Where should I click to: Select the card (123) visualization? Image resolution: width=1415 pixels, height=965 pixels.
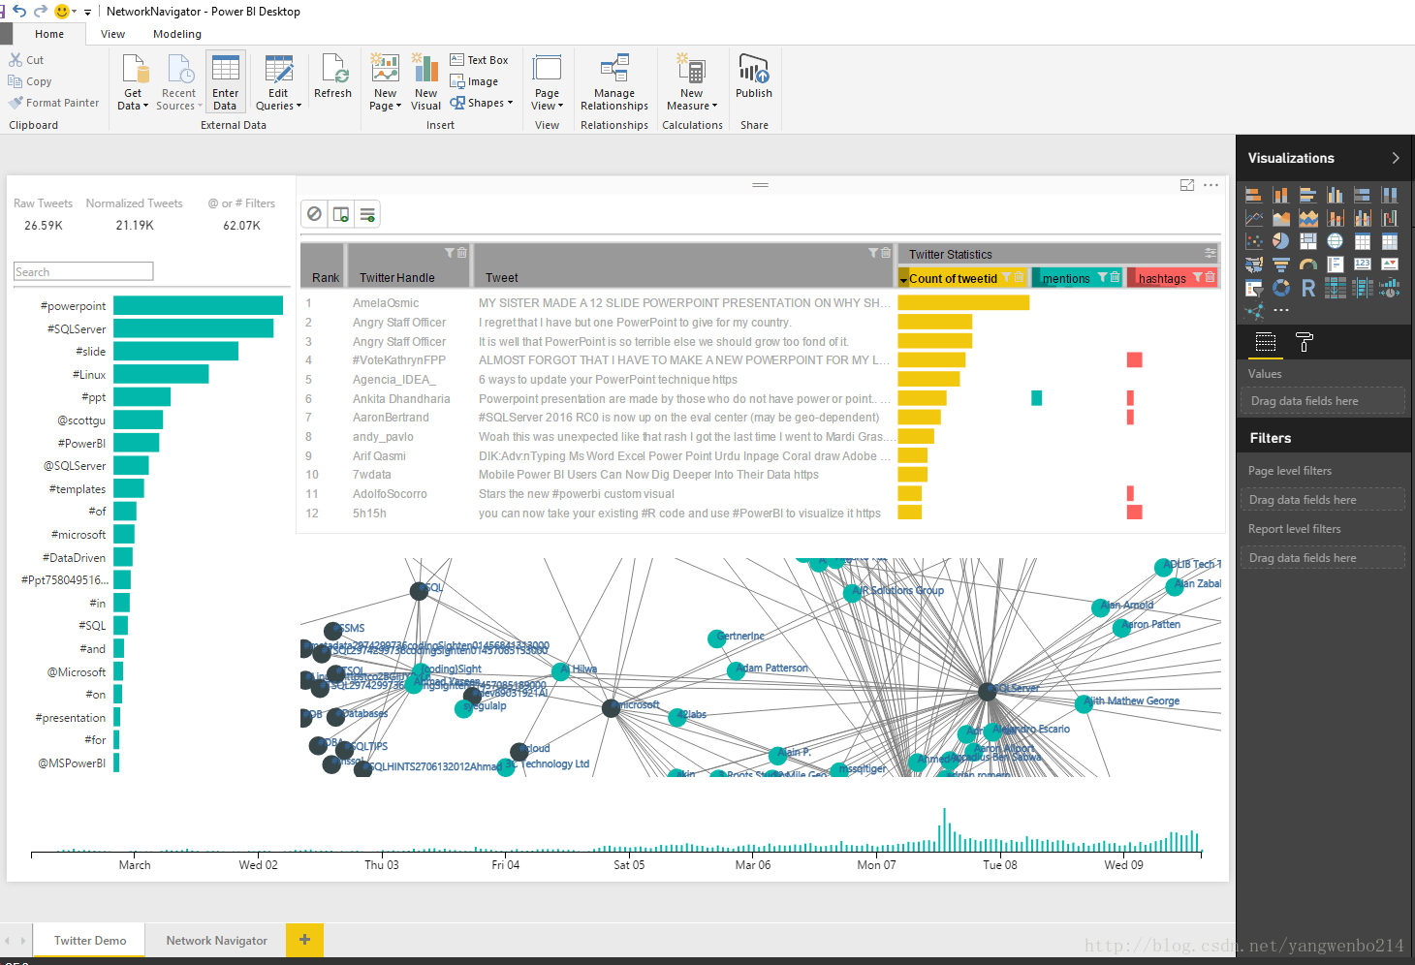[1363, 265]
